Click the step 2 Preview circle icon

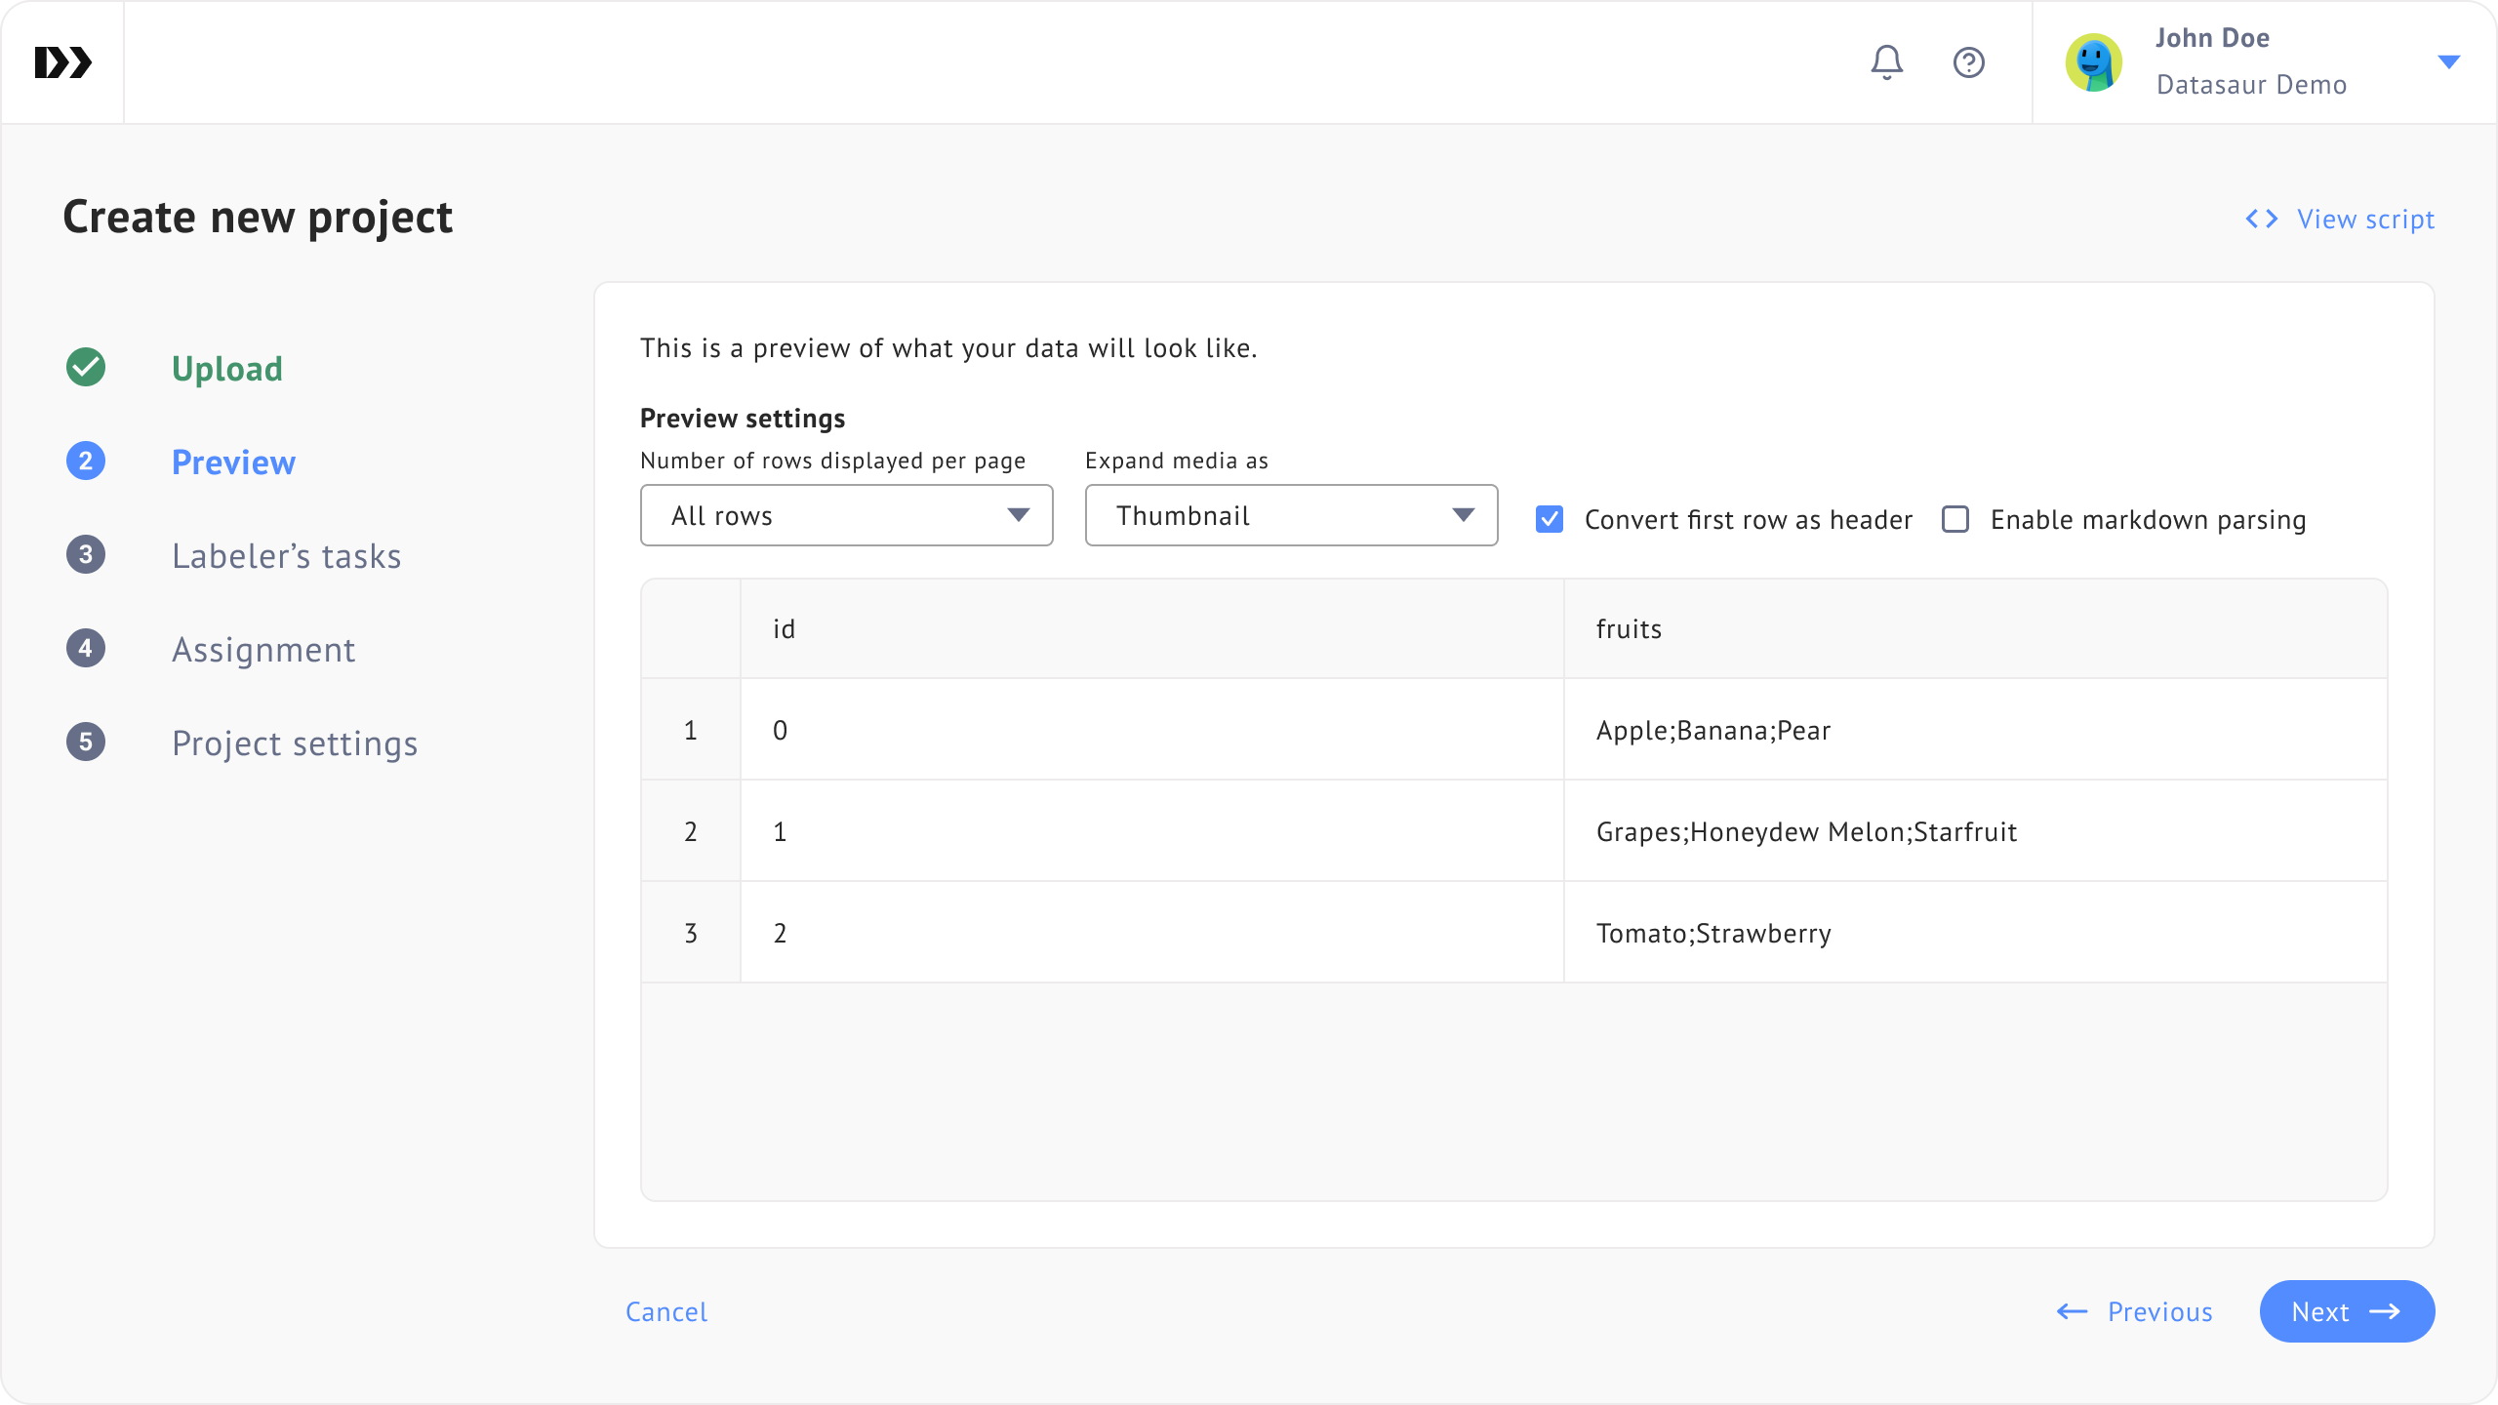click(86, 461)
